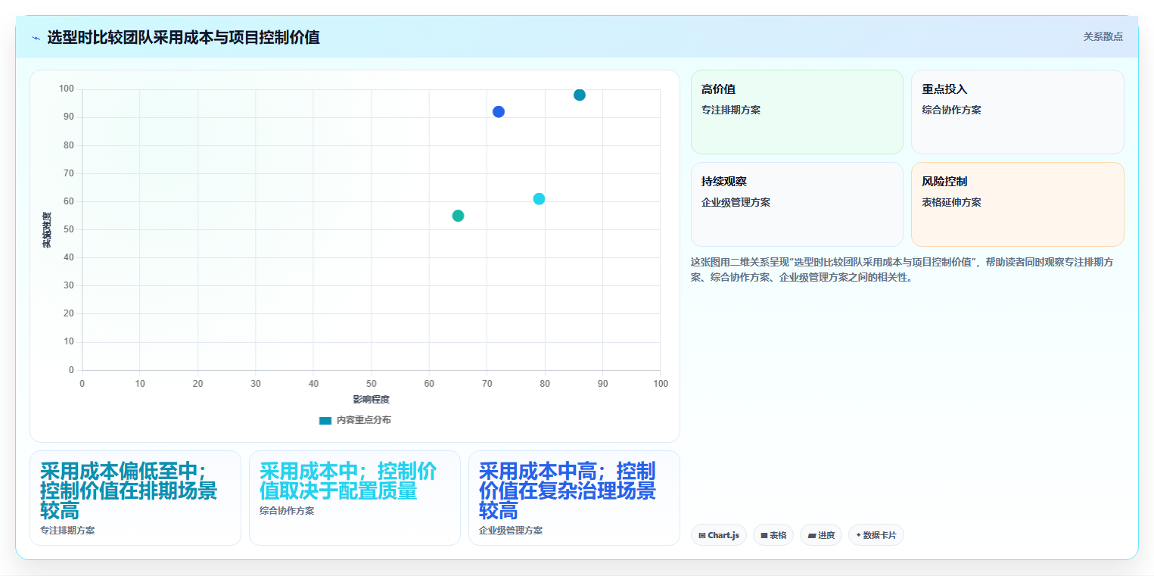The height and width of the screenshot is (576, 1154).
Task: Click the title 选型时比较团队采用成本与项目控制价值
Action: click(x=183, y=37)
